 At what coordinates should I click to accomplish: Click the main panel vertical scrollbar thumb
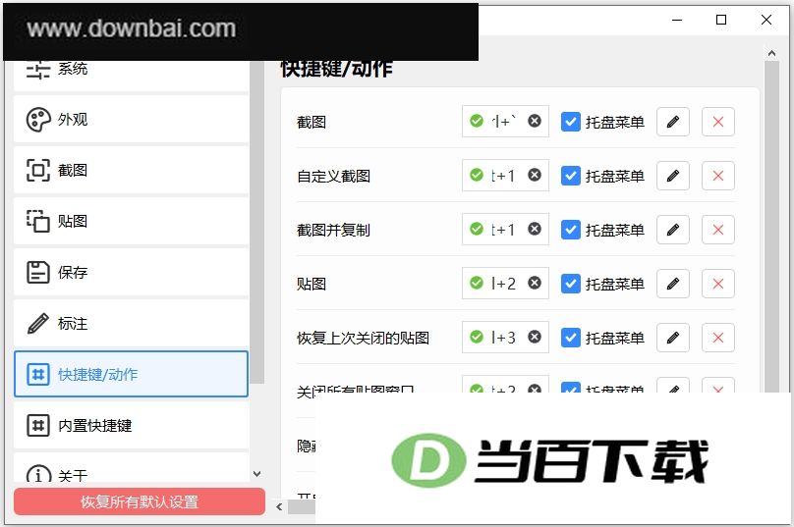[771, 227]
